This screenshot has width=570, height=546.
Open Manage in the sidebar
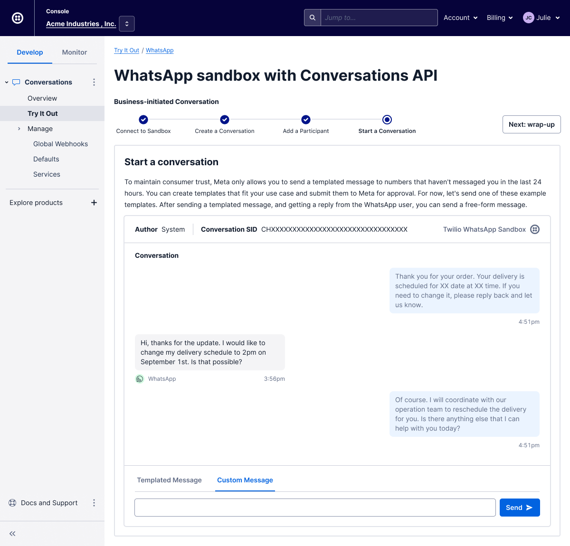click(x=40, y=129)
